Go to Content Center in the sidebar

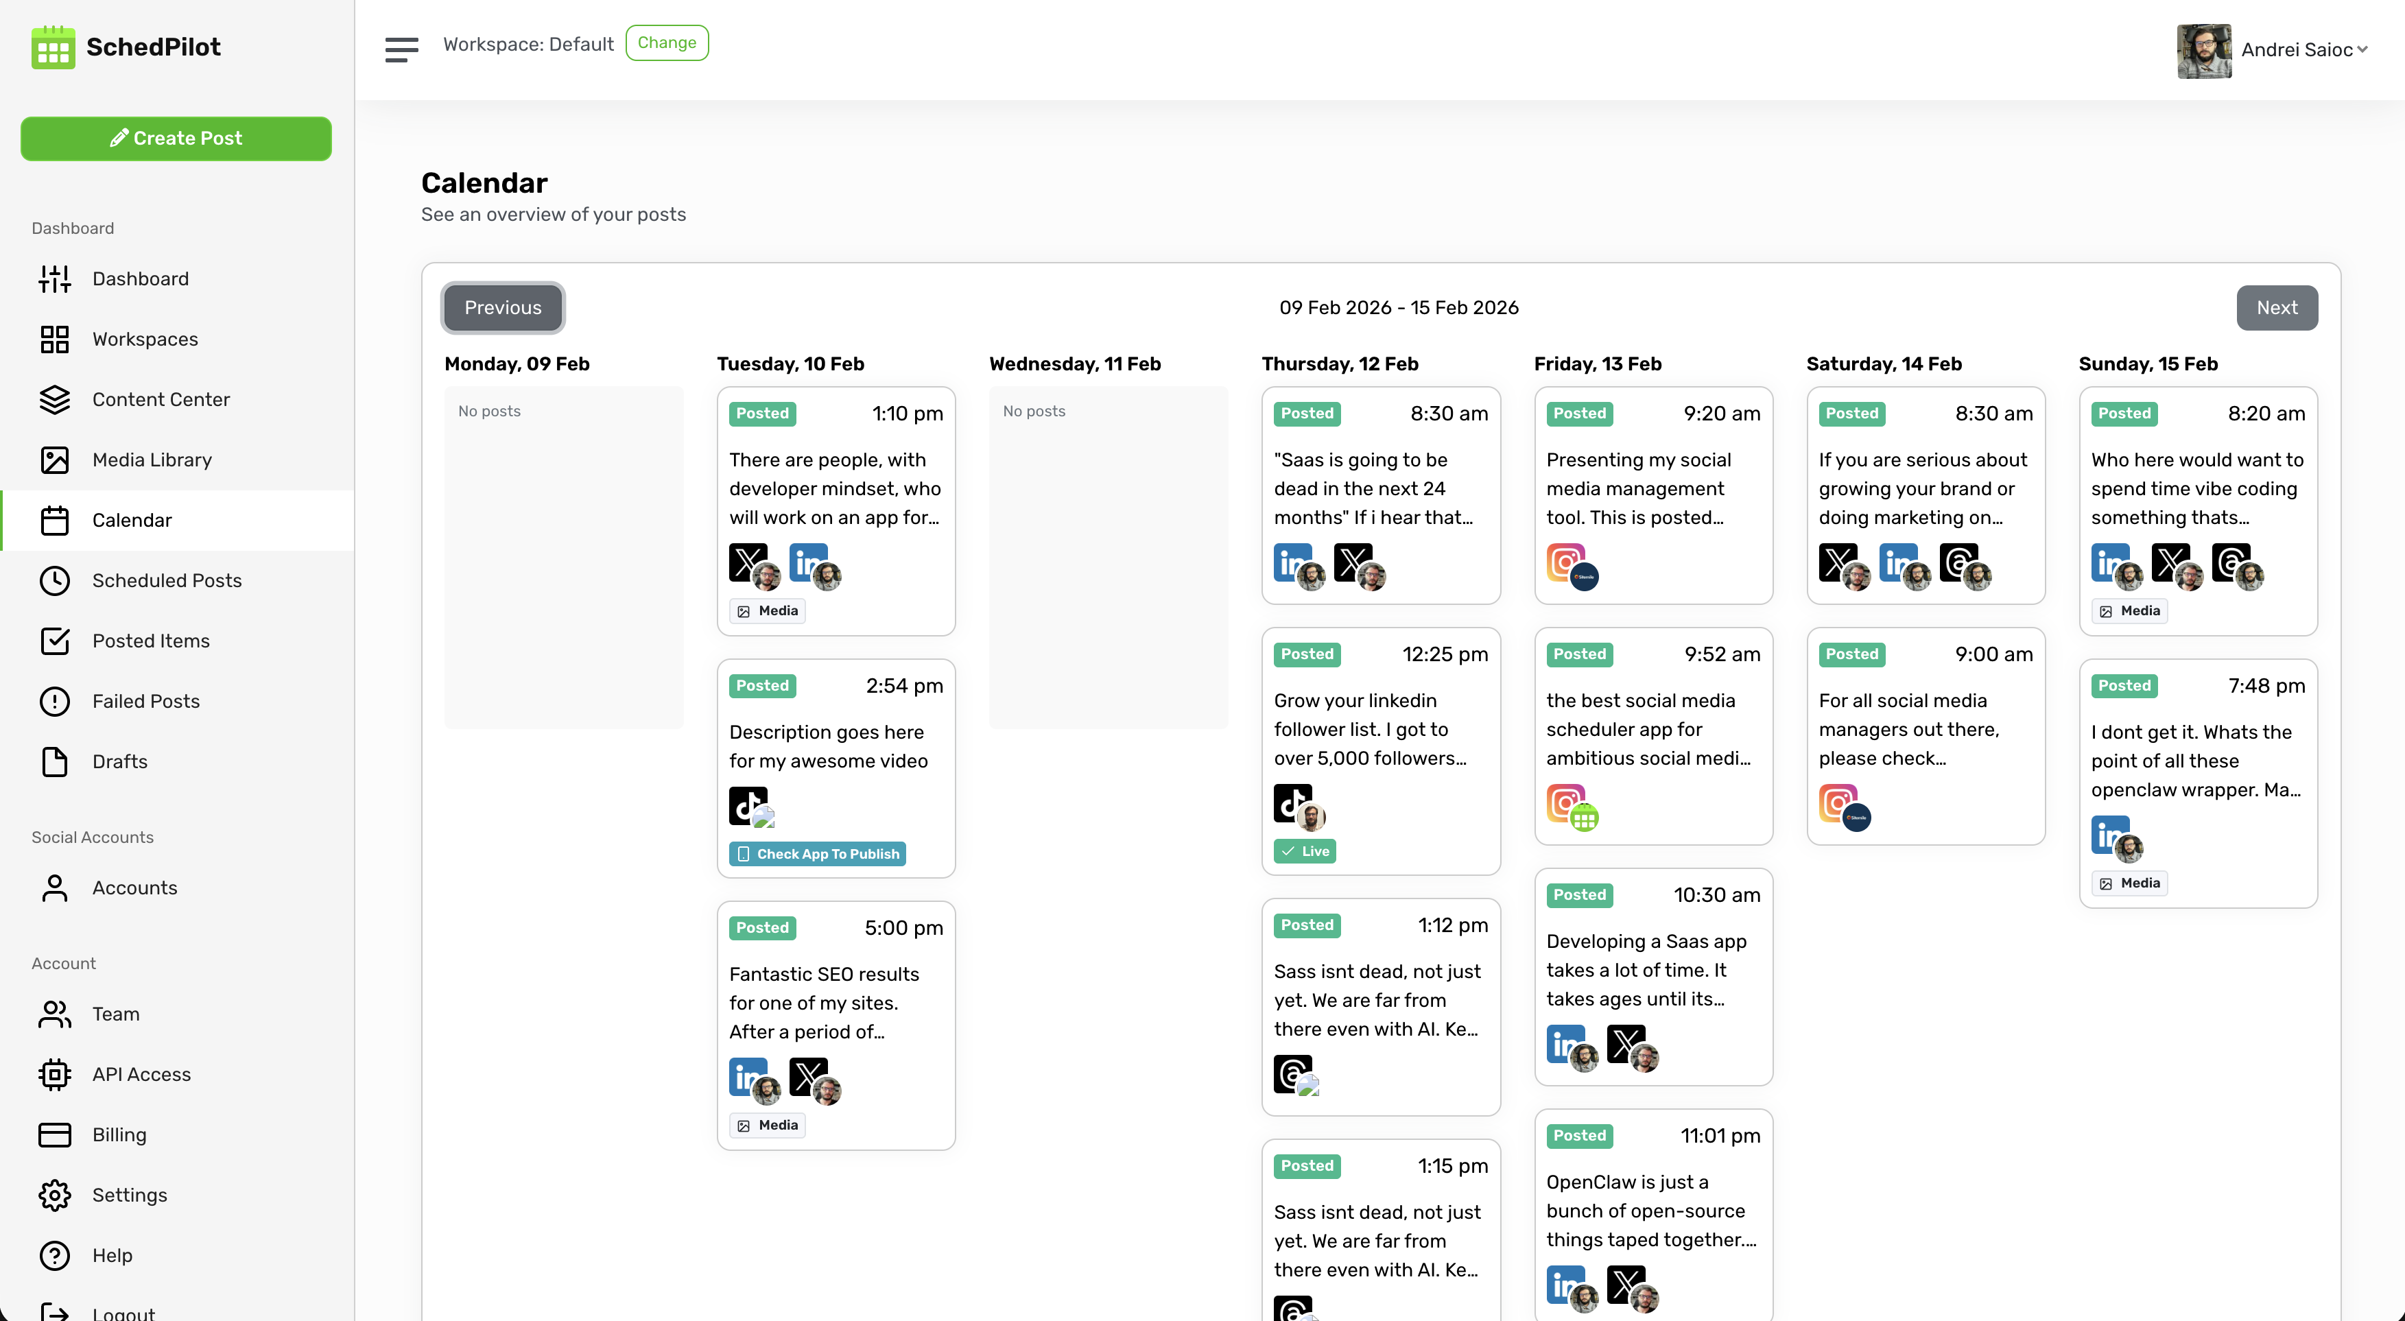pyautogui.click(x=161, y=398)
